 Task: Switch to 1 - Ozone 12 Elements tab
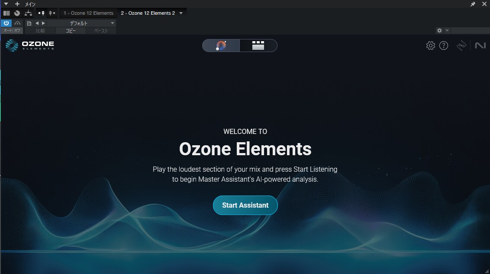[88, 13]
